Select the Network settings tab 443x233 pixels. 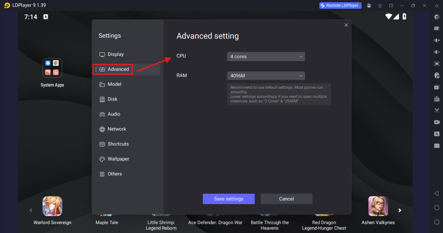coord(117,129)
